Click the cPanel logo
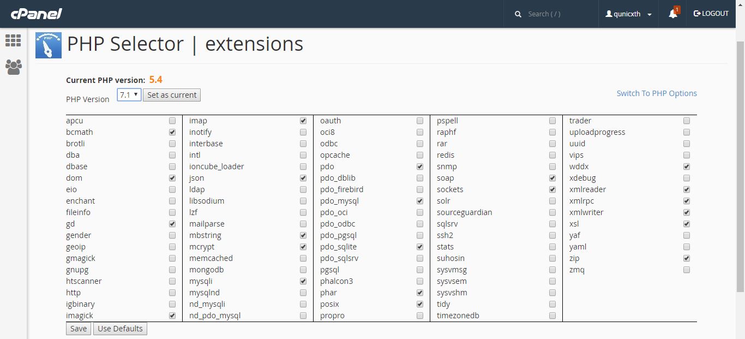 pyautogui.click(x=37, y=14)
